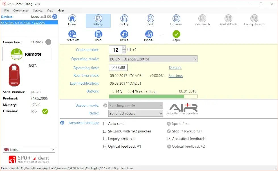Open the Service menu
278x171 pixels.
point(37,11)
